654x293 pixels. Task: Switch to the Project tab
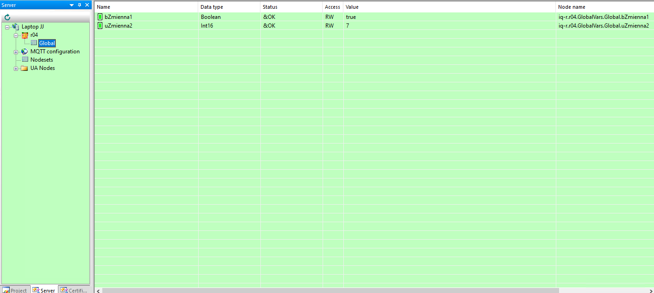coord(15,290)
